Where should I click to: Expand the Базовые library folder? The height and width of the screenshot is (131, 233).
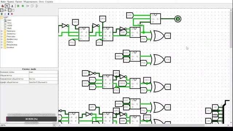[x=1, y=47]
